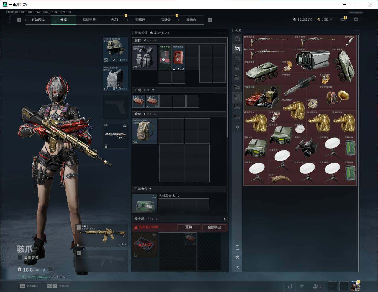This screenshot has width=378, height=292.
Task: Click the plus beside the 536 currency
Action: click(x=331, y=19)
